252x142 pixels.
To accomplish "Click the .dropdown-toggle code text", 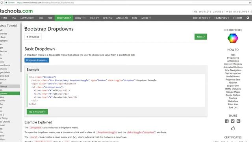I will click(x=107, y=133).
